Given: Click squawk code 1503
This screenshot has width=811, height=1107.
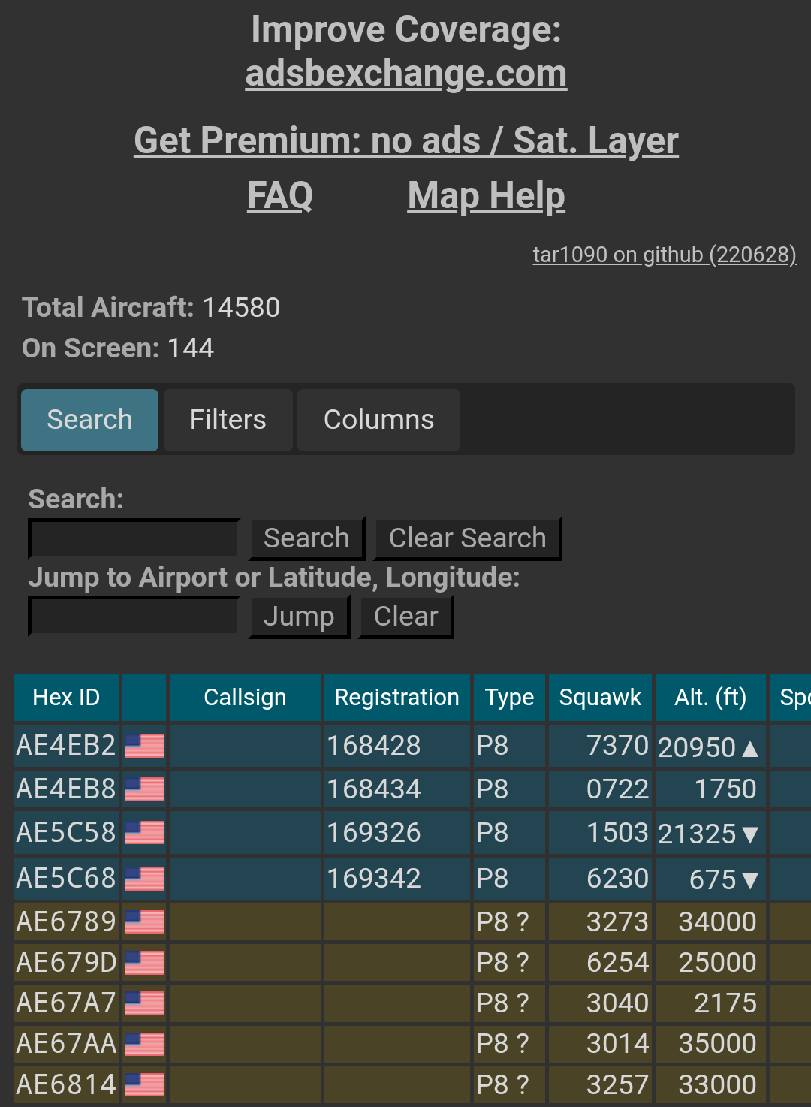Looking at the screenshot, I should (617, 833).
